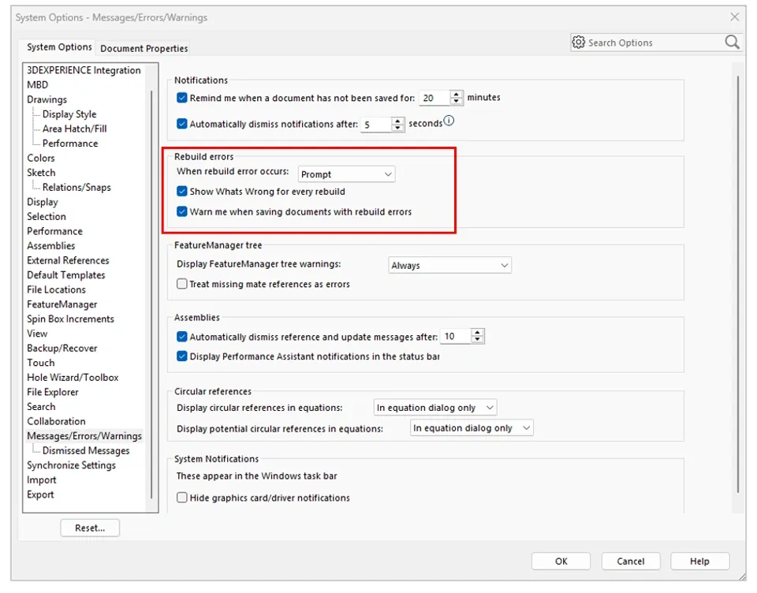Click the gear icon in Search Options
Image resolution: width=757 pixels, height=593 pixels.
tap(578, 43)
